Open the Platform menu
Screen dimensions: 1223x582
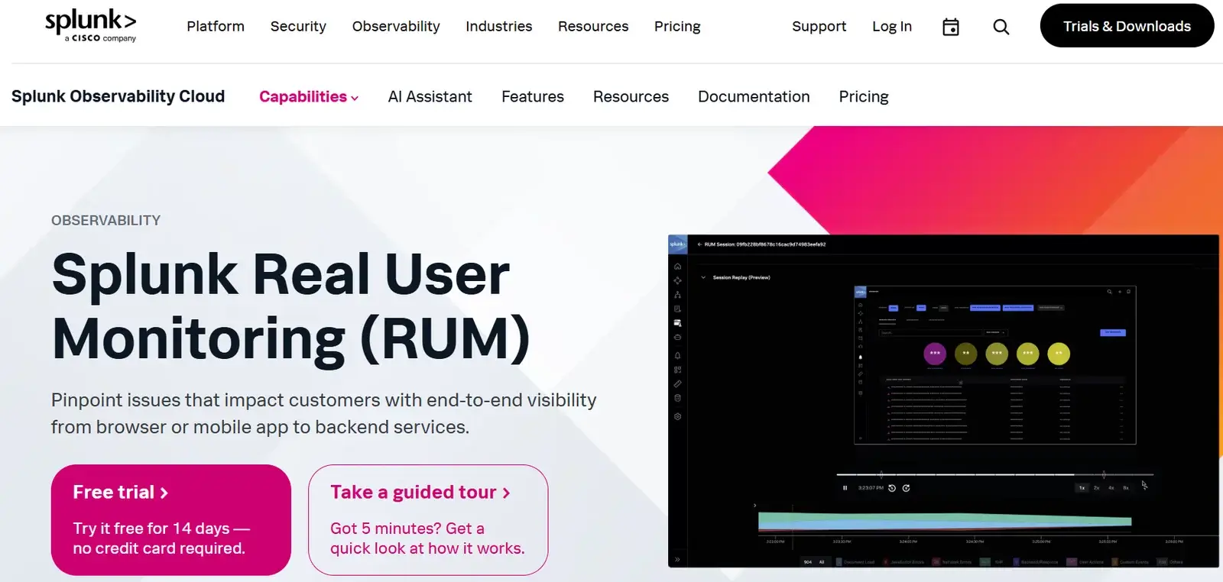click(x=216, y=27)
